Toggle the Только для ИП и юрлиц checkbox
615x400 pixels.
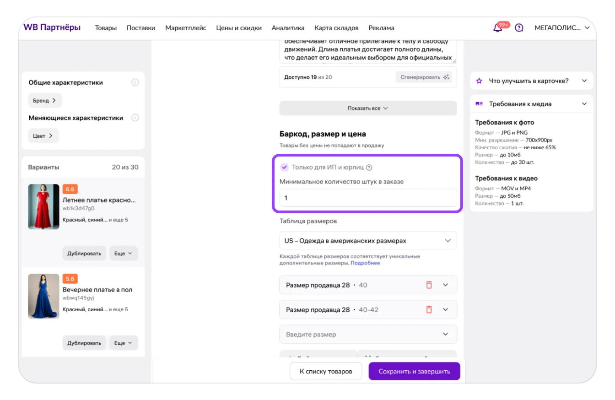click(285, 168)
